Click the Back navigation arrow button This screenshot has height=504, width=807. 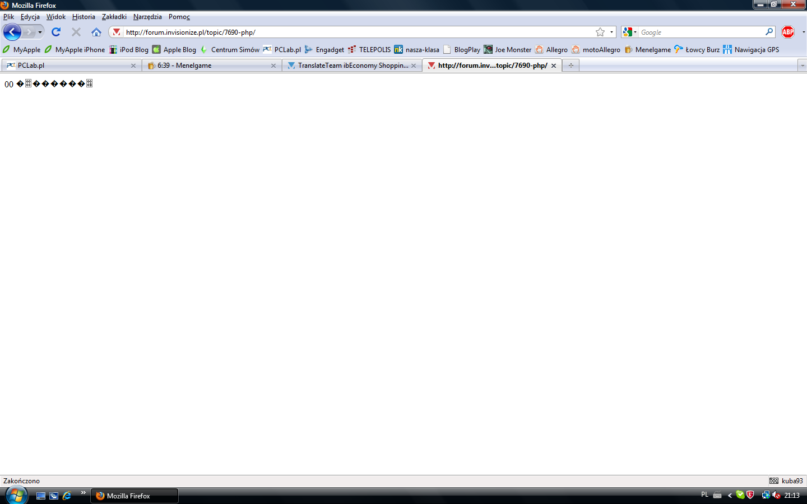12,32
